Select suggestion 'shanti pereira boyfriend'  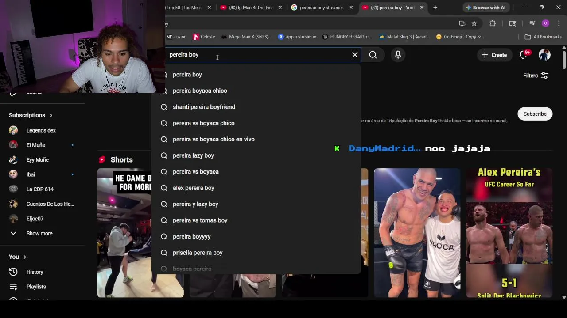click(x=256, y=107)
